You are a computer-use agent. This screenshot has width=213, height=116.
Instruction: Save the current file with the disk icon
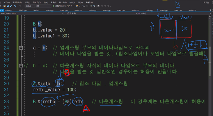tap(8, 6)
